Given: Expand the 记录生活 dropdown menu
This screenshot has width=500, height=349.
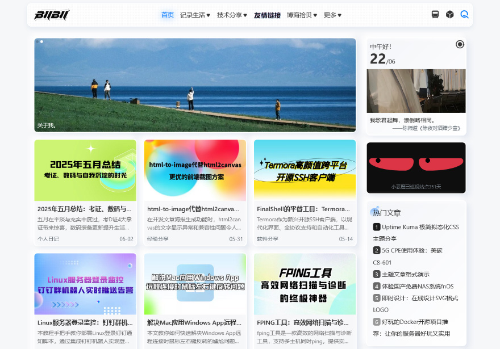Looking at the screenshot, I should pos(195,15).
